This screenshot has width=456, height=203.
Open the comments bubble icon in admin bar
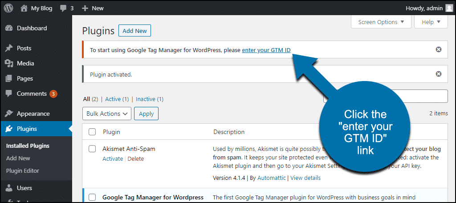point(63,8)
